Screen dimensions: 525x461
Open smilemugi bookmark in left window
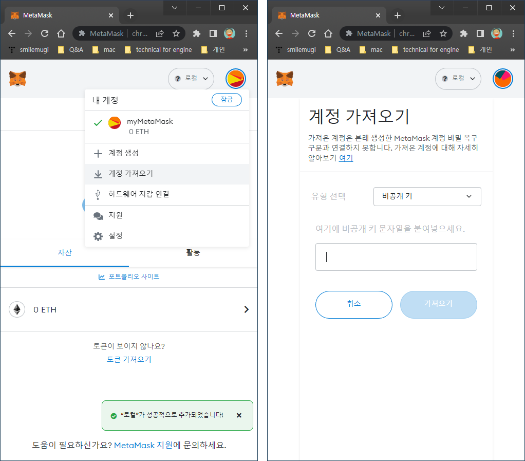[29, 50]
